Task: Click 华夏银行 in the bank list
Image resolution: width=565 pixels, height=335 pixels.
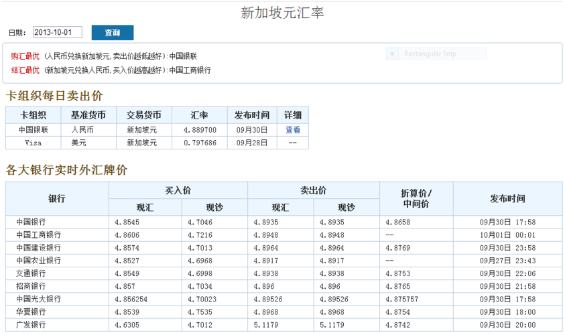Action: click(x=32, y=312)
